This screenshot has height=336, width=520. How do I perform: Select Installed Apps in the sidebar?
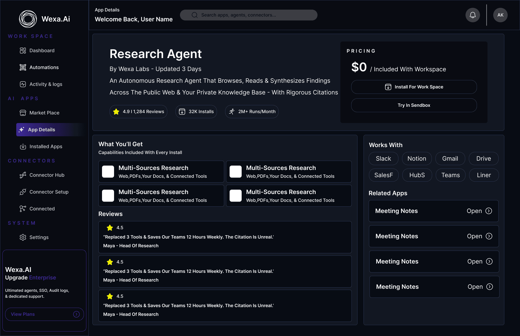click(x=46, y=146)
